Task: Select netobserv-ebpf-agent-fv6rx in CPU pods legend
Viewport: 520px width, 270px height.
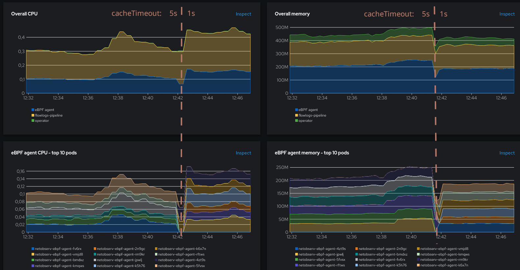Action: click(x=57, y=249)
